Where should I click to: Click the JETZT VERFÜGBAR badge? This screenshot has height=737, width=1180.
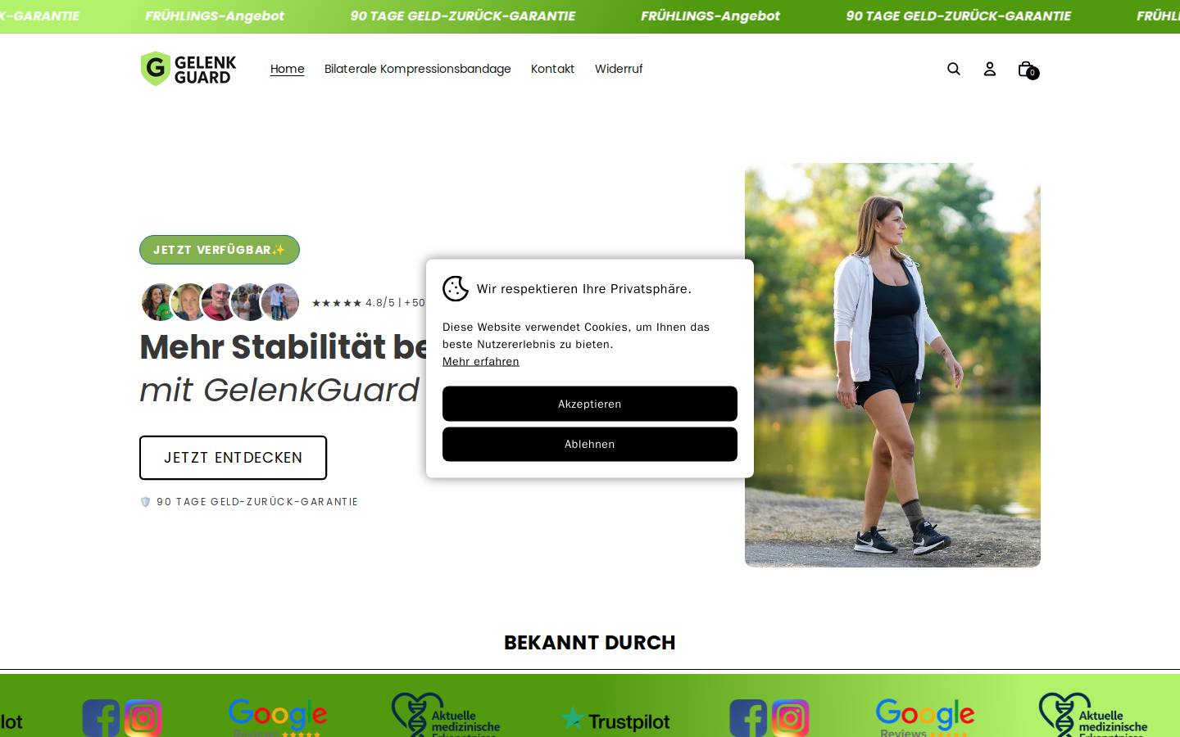coord(220,250)
